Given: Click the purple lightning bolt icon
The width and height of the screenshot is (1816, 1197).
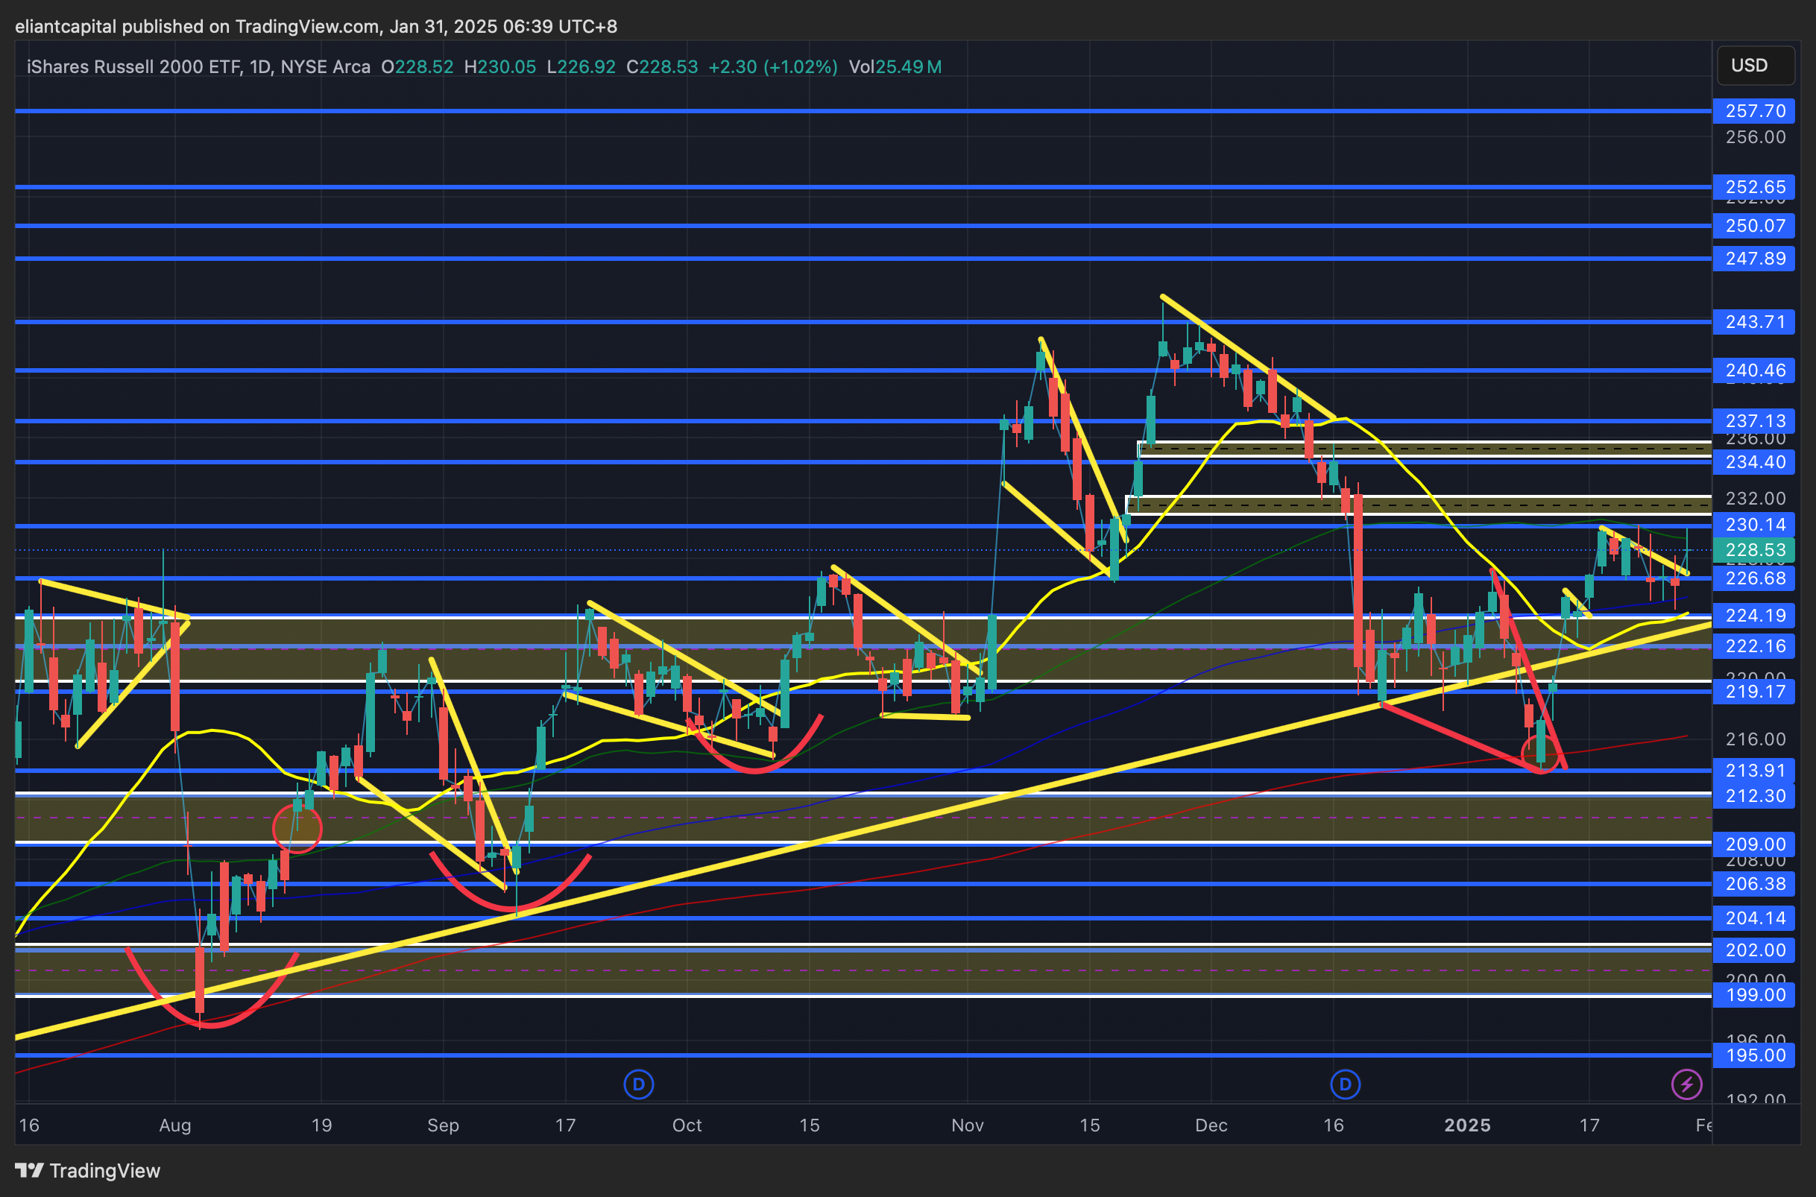Looking at the screenshot, I should [1686, 1084].
